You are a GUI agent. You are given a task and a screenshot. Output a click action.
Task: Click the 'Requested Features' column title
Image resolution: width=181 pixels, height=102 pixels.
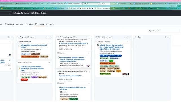(27, 37)
